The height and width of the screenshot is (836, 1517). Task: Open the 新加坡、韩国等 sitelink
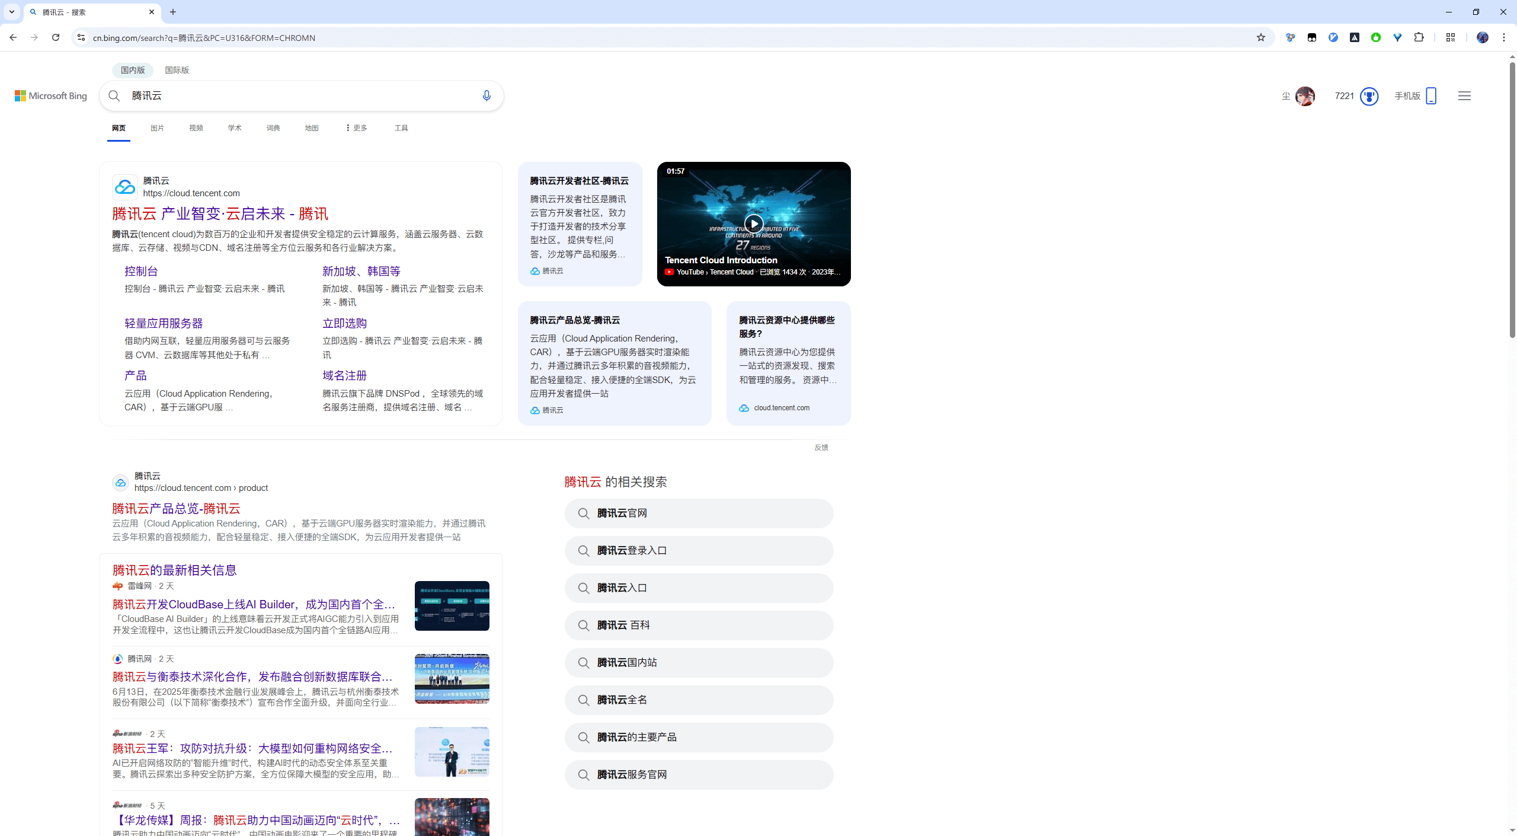[361, 272]
